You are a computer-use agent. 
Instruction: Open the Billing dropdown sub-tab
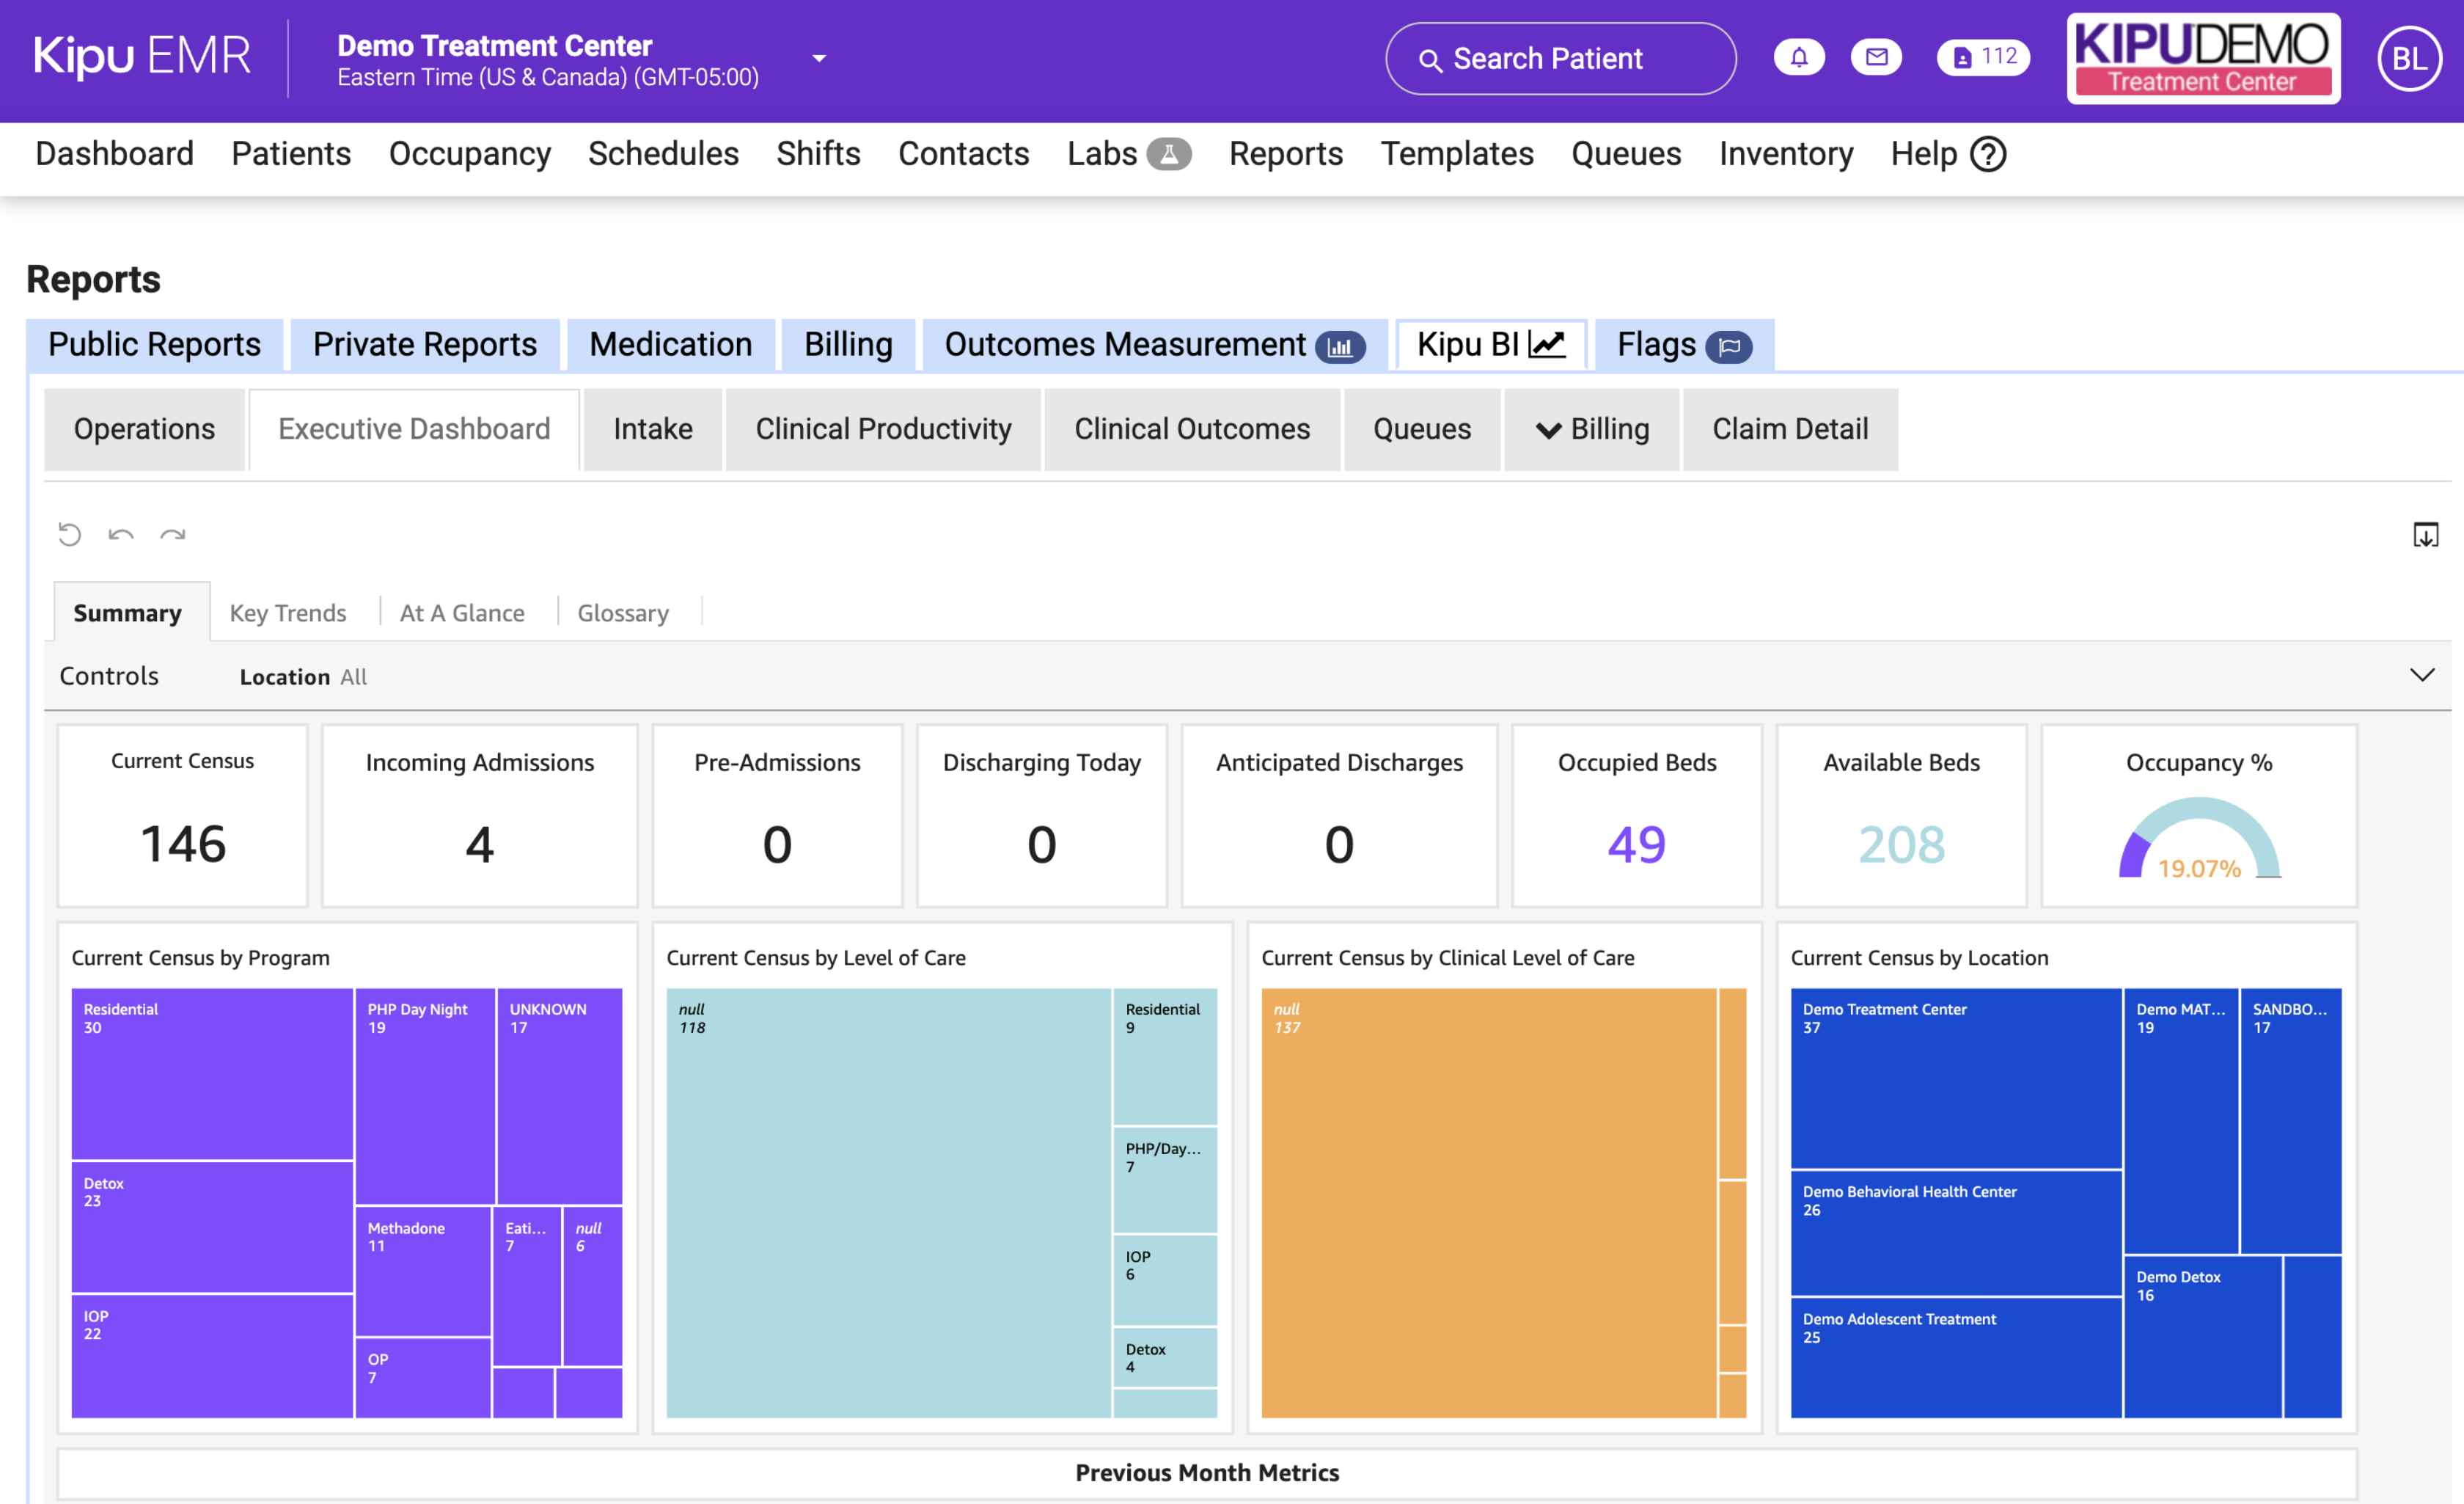[x=1592, y=429]
